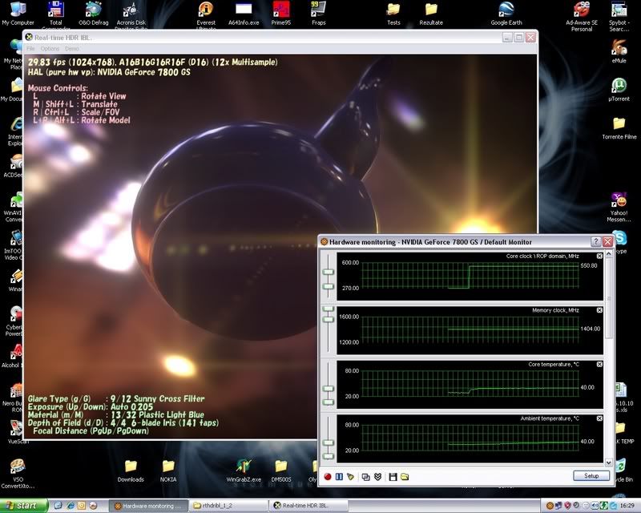Open Google Earth desktop shortcut

pyautogui.click(x=506, y=10)
